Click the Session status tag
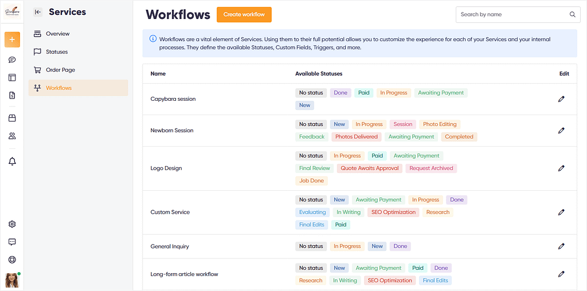The height and width of the screenshot is (291, 587). pyautogui.click(x=403, y=124)
